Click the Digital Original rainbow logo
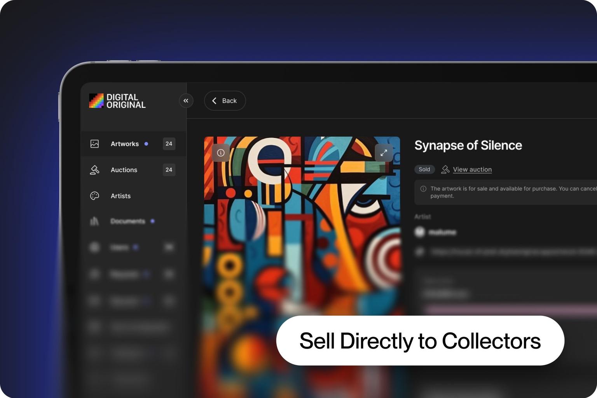The image size is (597, 398). click(x=96, y=101)
